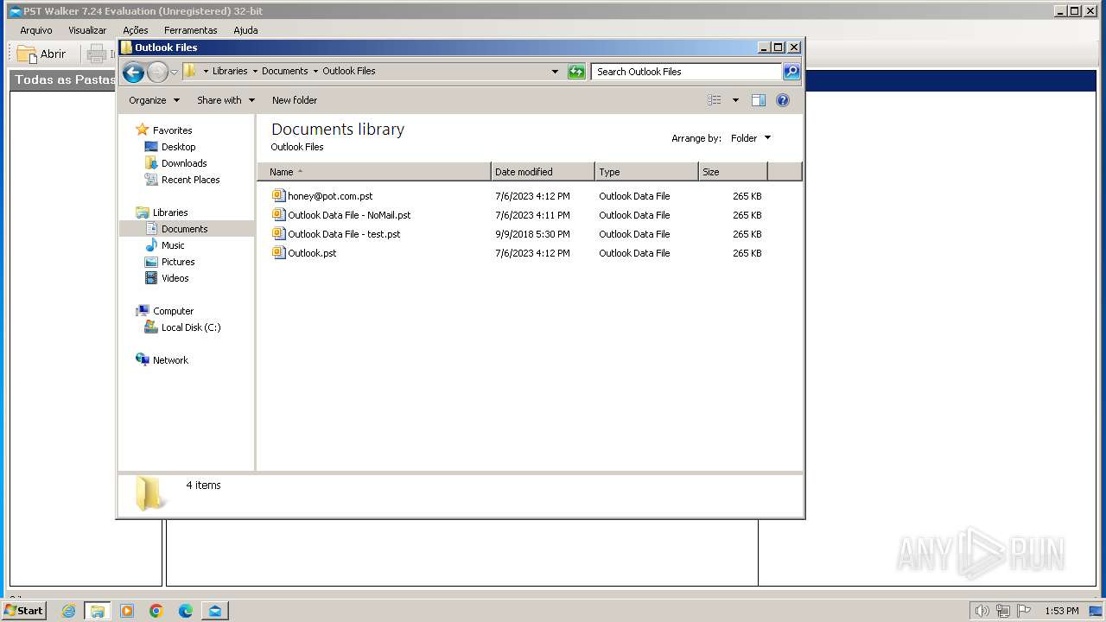Select Outlook Data File - NoMail.pst
This screenshot has height=622, width=1106.
click(349, 215)
